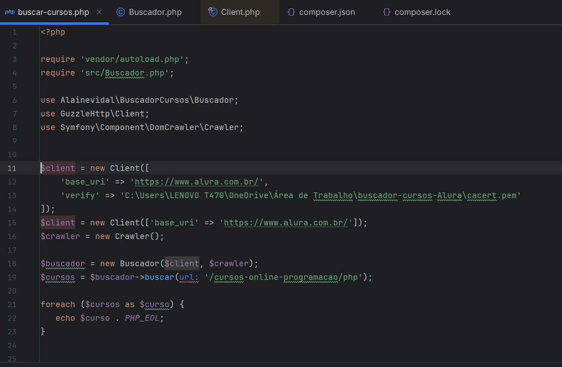Click the foreach keyword on line 21
The height and width of the screenshot is (367, 562).
point(58,304)
